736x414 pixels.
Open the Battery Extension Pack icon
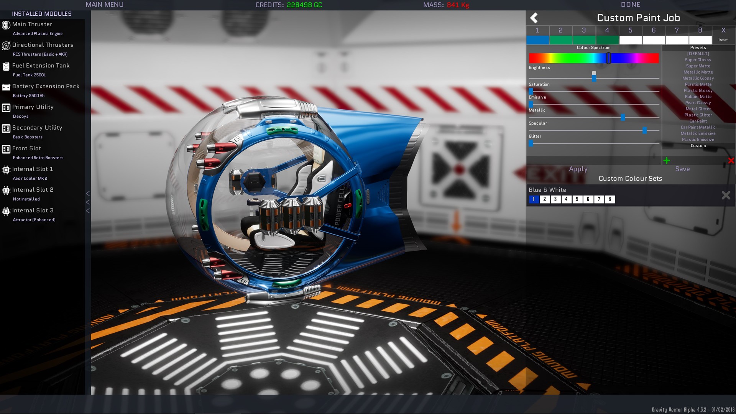click(6, 87)
